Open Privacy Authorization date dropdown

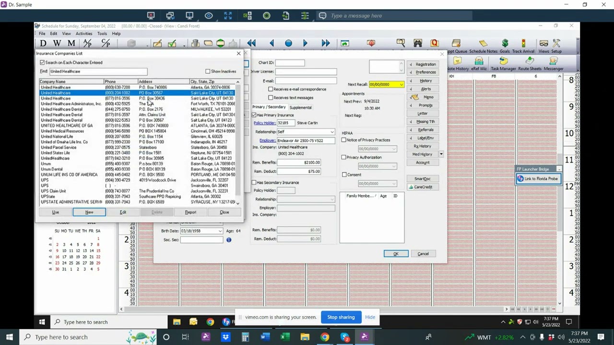(394, 166)
